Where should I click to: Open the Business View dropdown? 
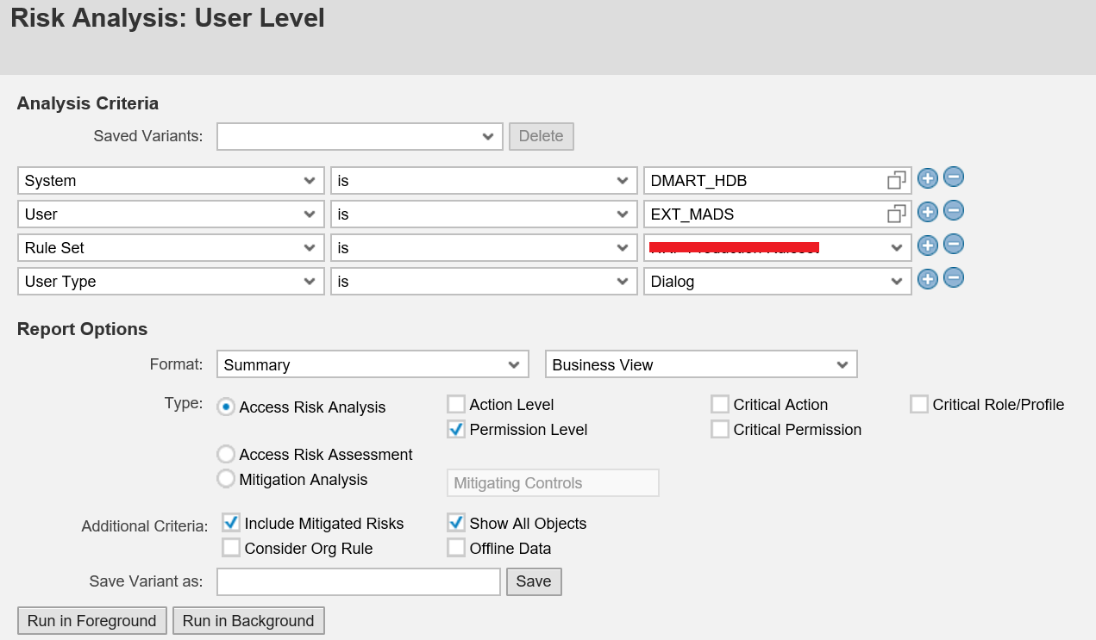pos(702,364)
